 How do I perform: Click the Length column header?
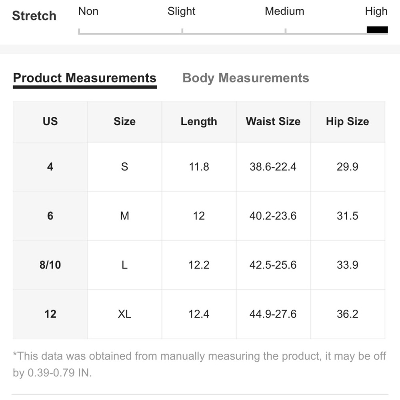pos(199,122)
